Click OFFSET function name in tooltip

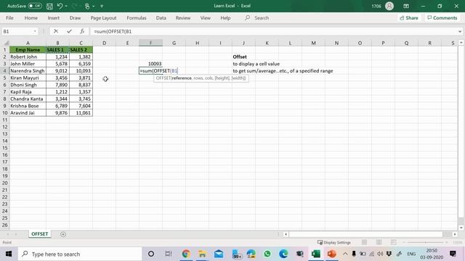coord(163,78)
